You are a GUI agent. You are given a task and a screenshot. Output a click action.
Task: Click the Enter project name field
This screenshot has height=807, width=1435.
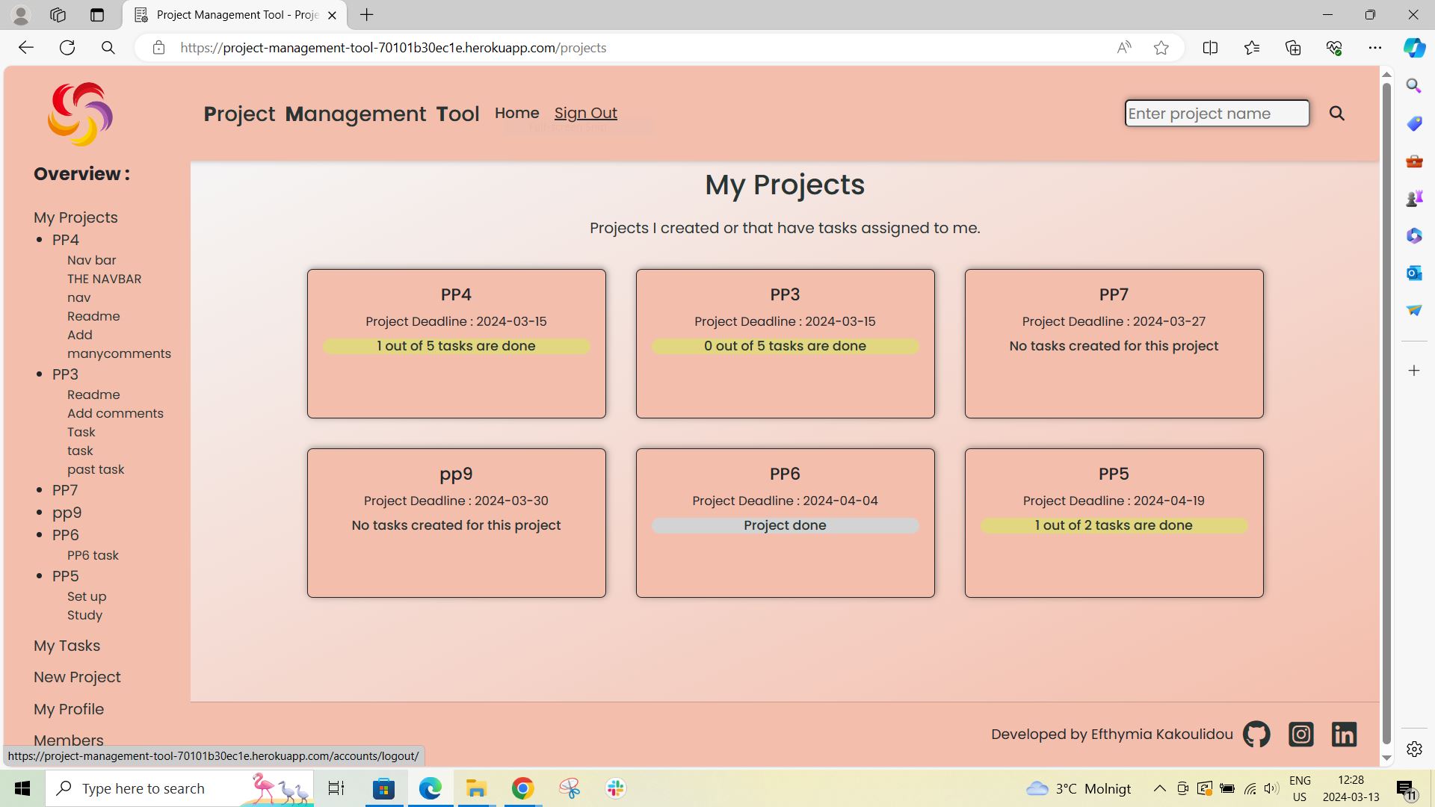click(x=1216, y=114)
